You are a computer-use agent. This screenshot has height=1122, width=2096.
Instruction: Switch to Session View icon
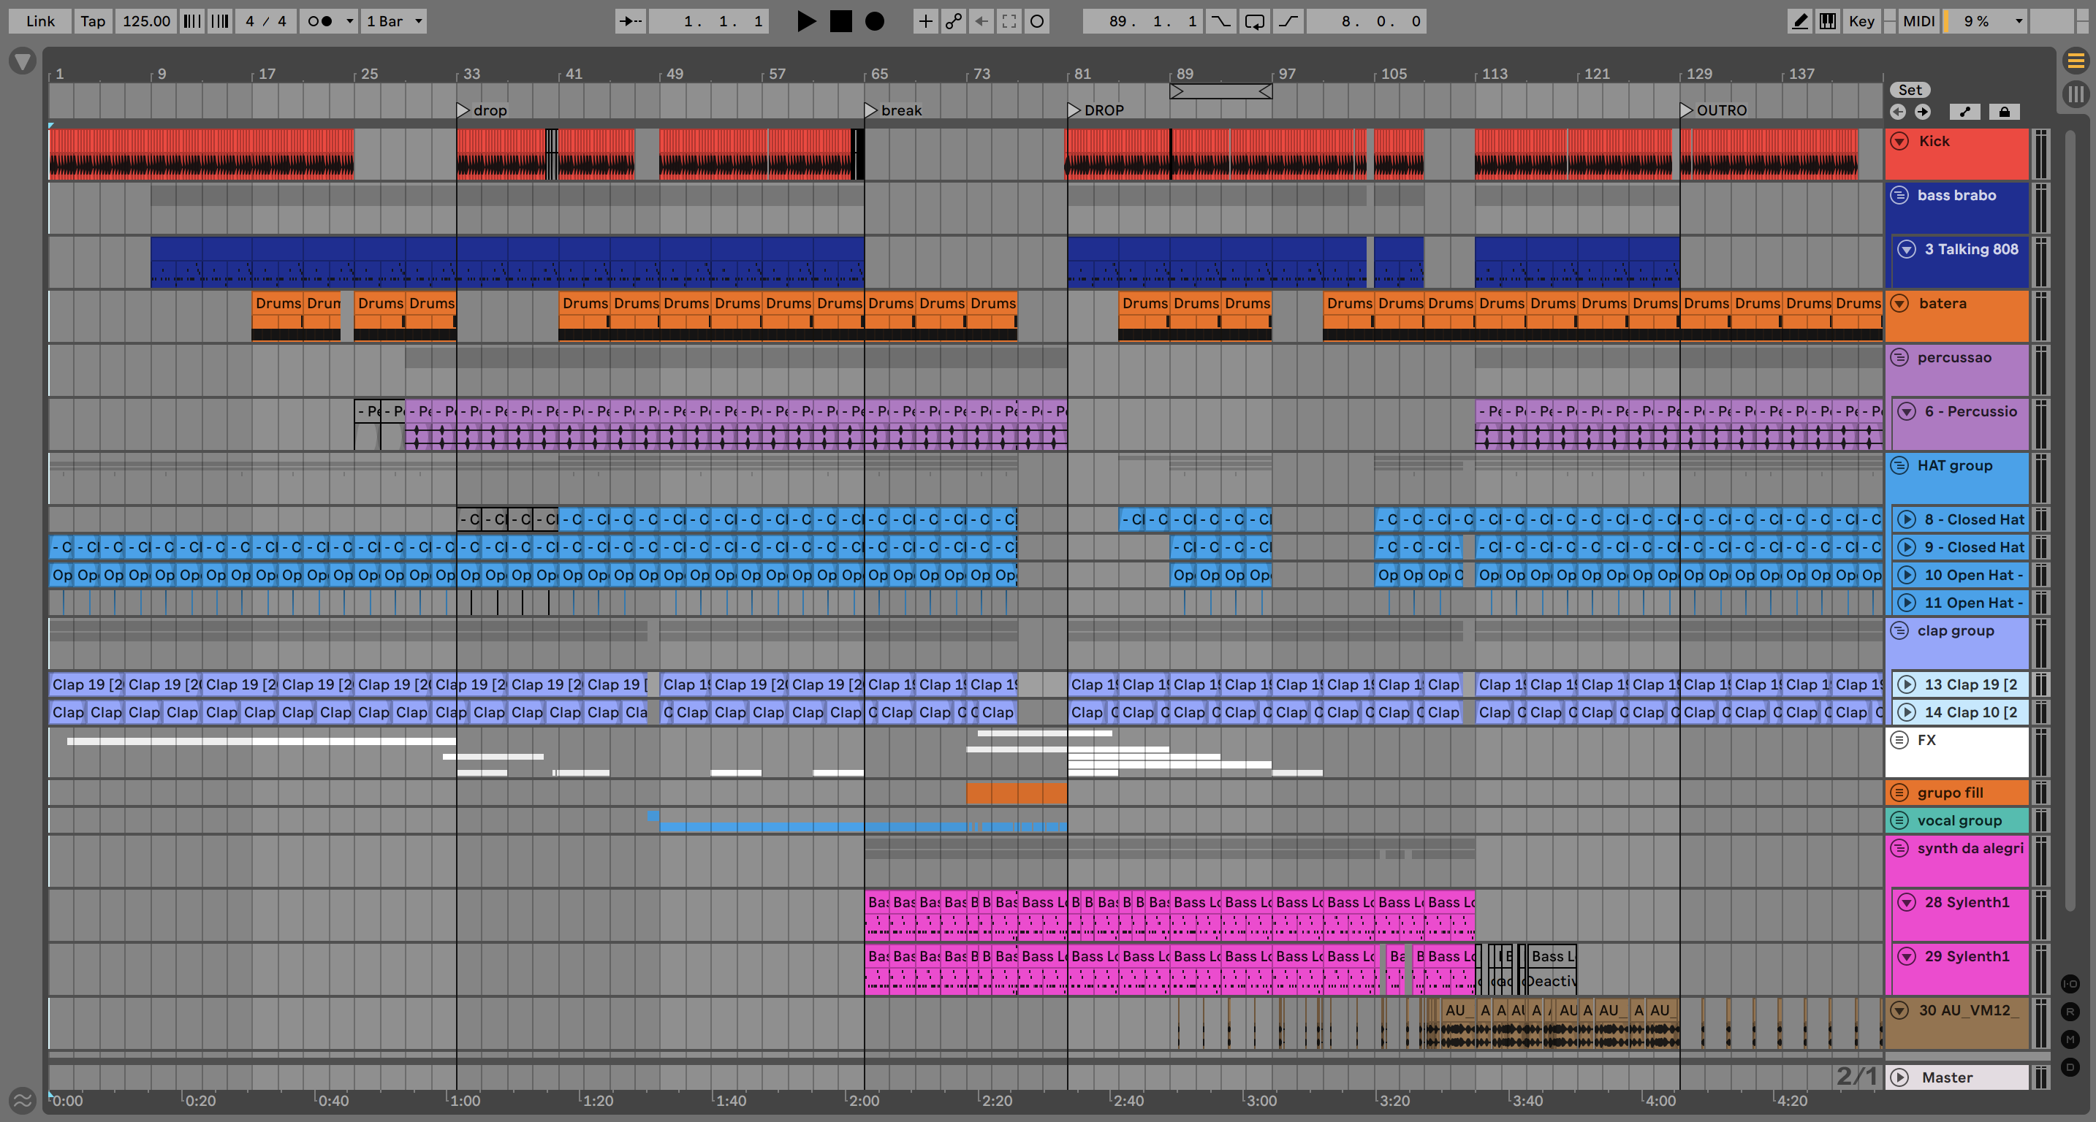pyautogui.click(x=2076, y=94)
